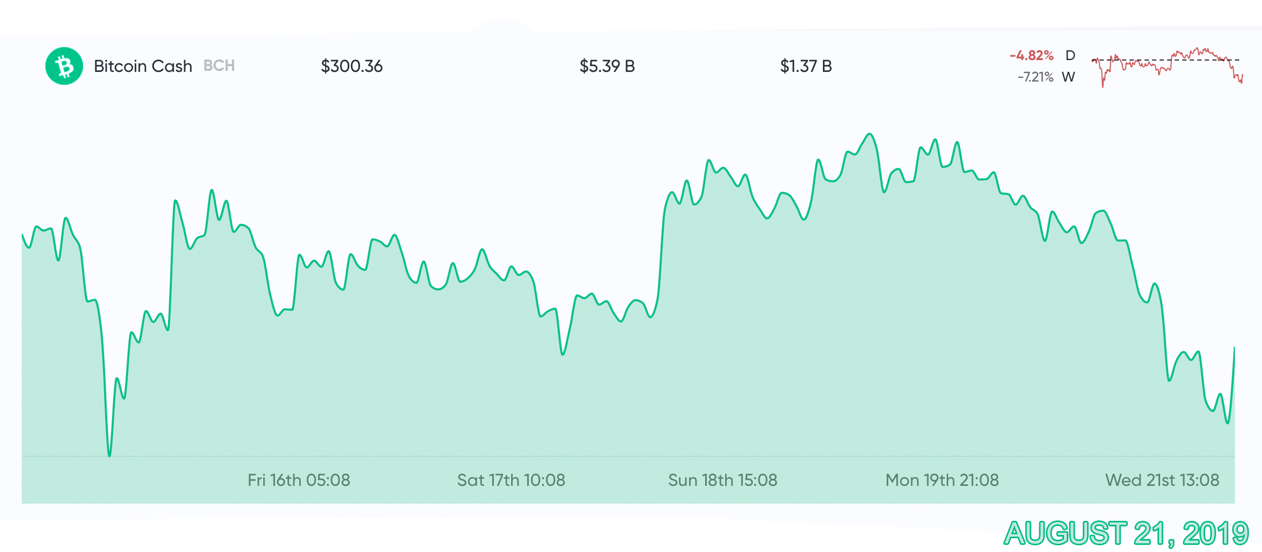Image resolution: width=1262 pixels, height=552 pixels.
Task: Click the $1.37 B volume figure
Action: point(806,66)
